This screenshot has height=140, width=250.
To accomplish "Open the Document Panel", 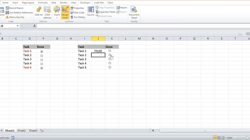I will (134, 12).
